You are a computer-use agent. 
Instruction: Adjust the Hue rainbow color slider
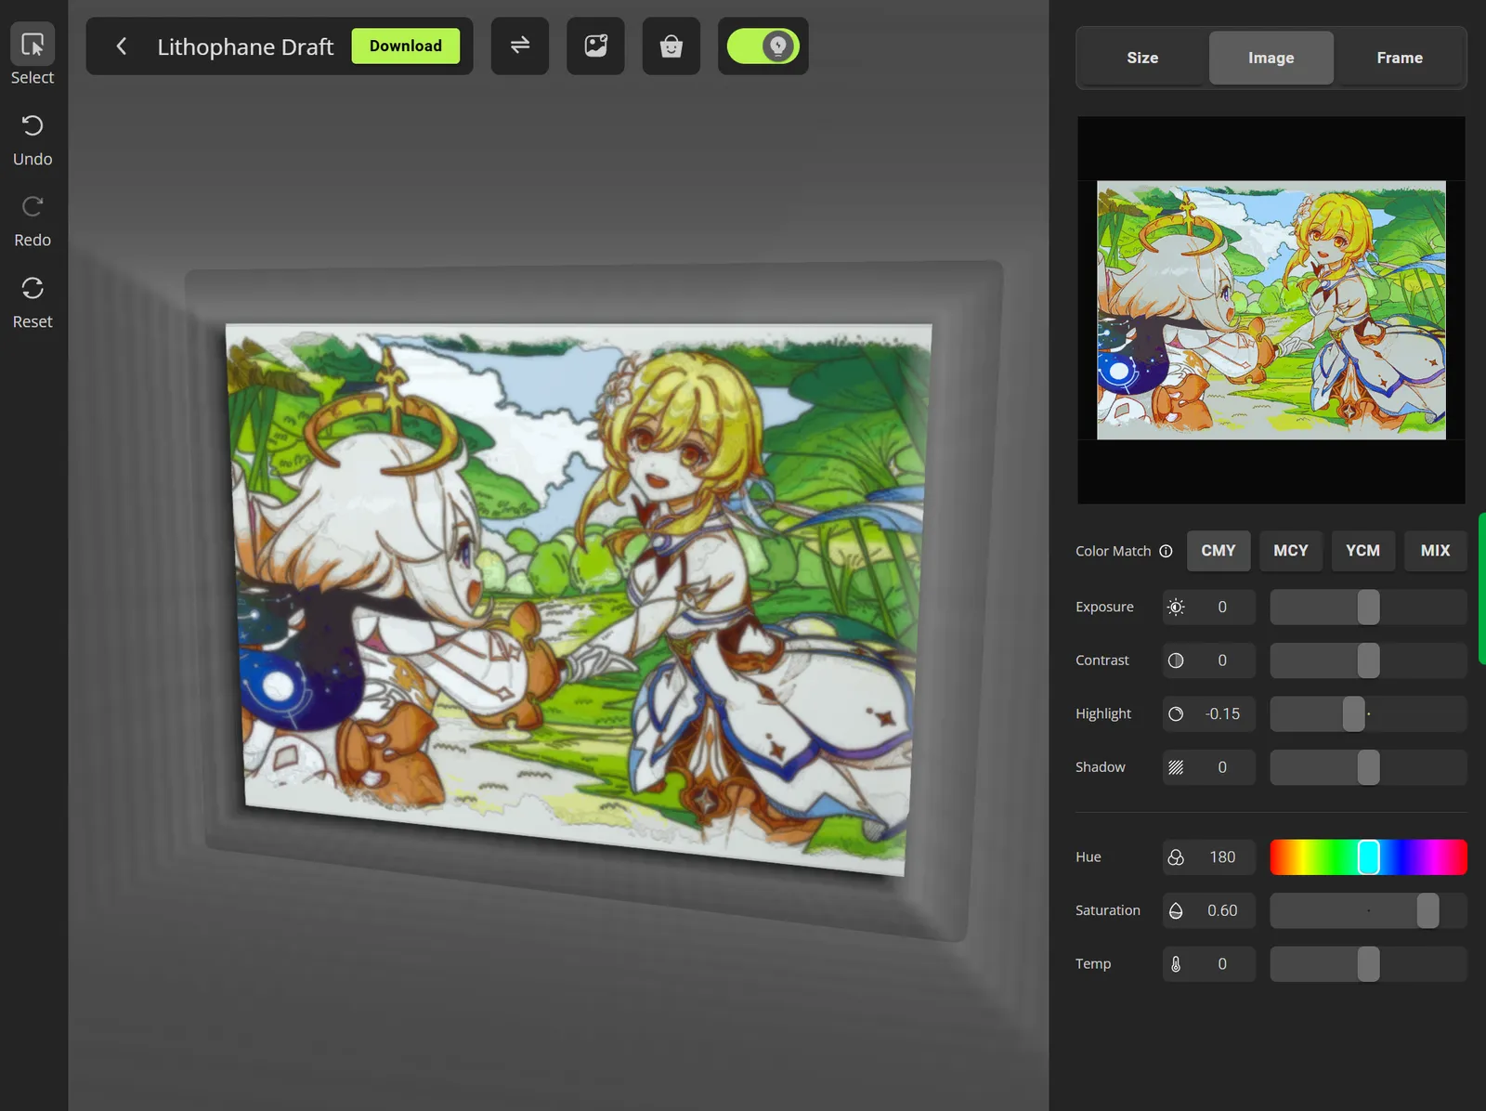pos(1368,856)
